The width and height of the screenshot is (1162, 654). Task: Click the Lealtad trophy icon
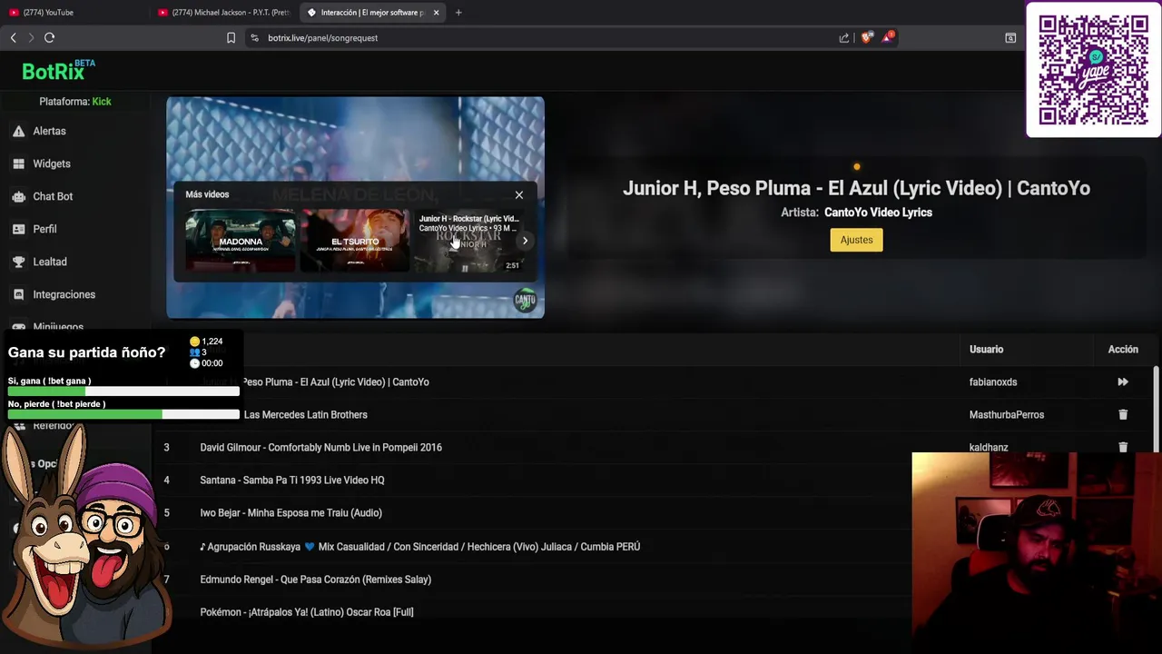tap(18, 263)
